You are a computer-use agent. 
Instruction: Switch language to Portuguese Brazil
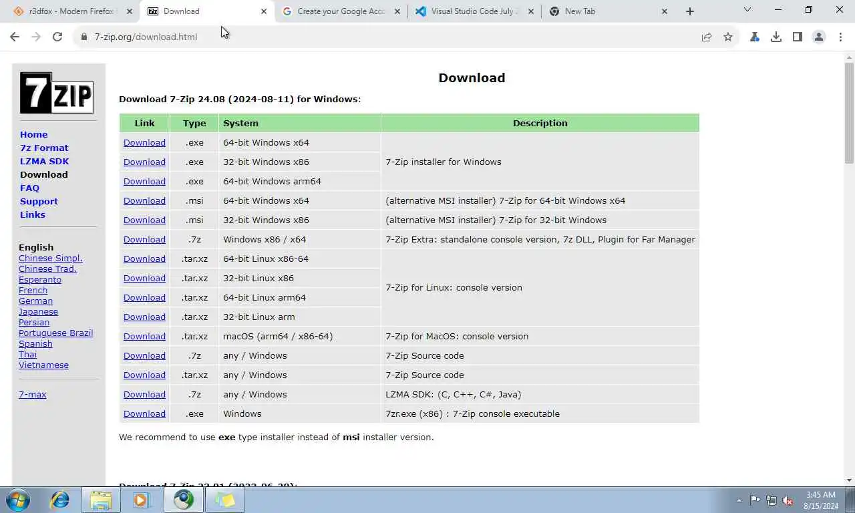pyautogui.click(x=55, y=333)
